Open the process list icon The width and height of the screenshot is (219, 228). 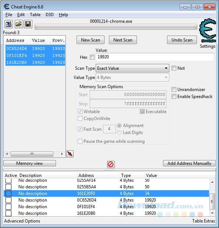tap(8, 24)
